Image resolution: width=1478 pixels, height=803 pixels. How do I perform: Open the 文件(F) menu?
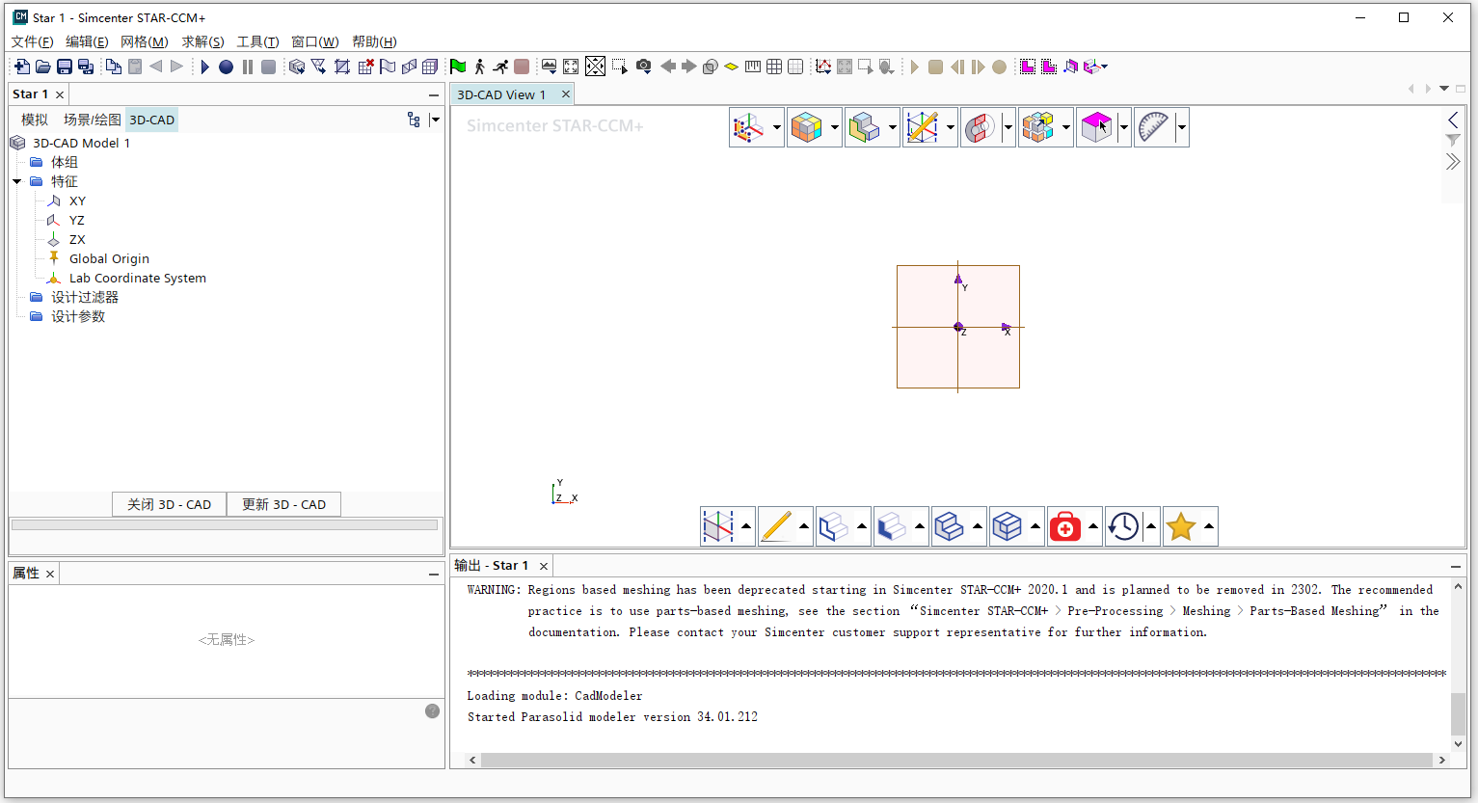[32, 41]
